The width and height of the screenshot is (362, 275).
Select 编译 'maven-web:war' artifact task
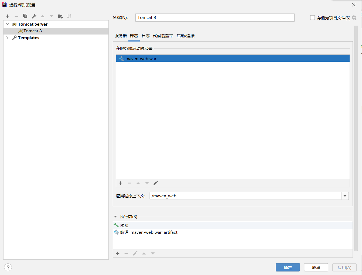[x=233, y=232]
